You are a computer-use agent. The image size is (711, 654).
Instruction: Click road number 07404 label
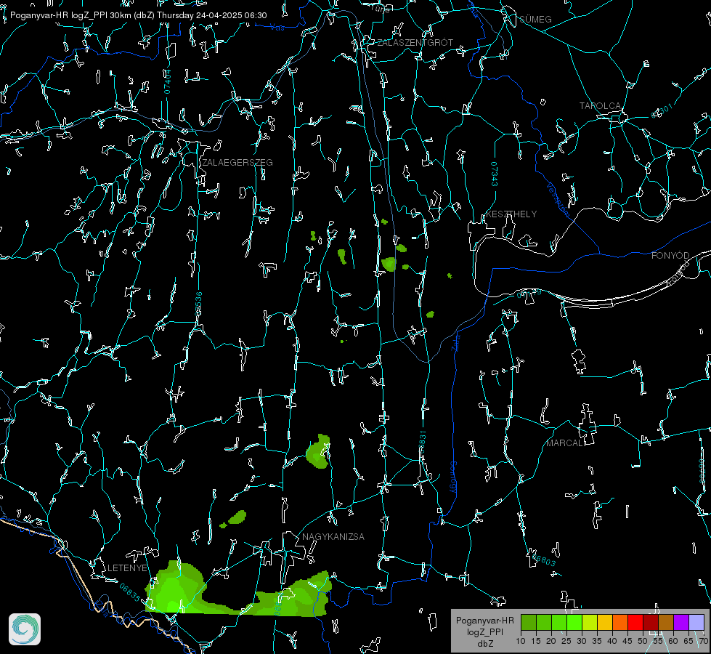pos(168,81)
